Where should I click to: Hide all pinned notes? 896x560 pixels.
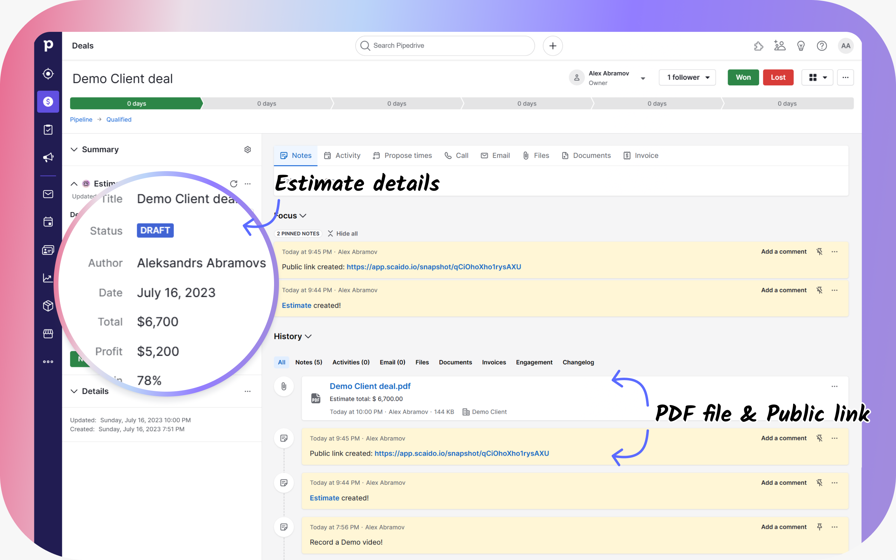343,234
